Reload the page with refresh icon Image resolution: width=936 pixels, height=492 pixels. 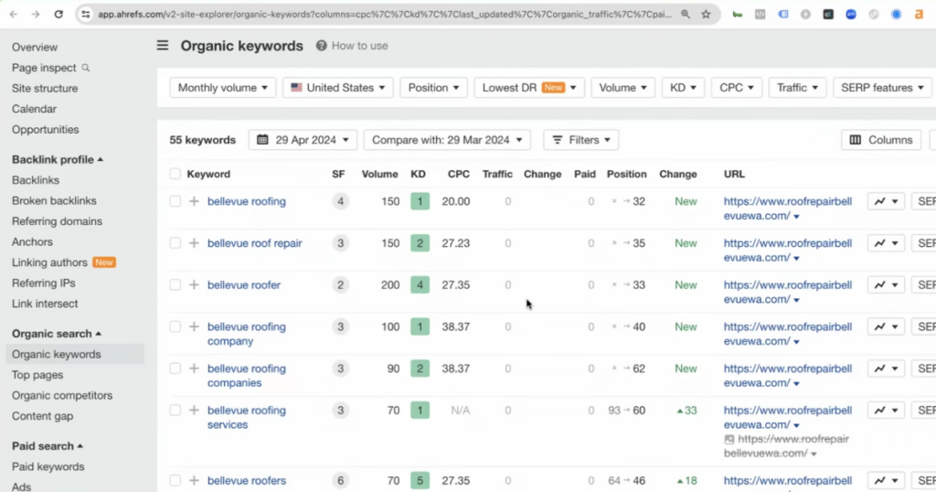tap(58, 15)
